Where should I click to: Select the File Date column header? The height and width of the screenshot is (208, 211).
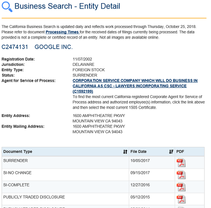pyautogui.click(x=152, y=152)
